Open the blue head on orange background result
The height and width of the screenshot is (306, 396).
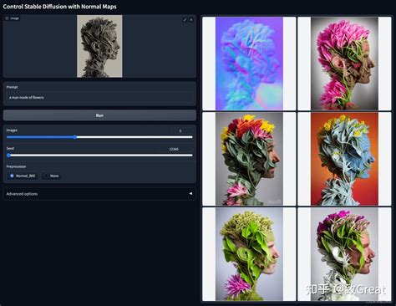click(344, 159)
